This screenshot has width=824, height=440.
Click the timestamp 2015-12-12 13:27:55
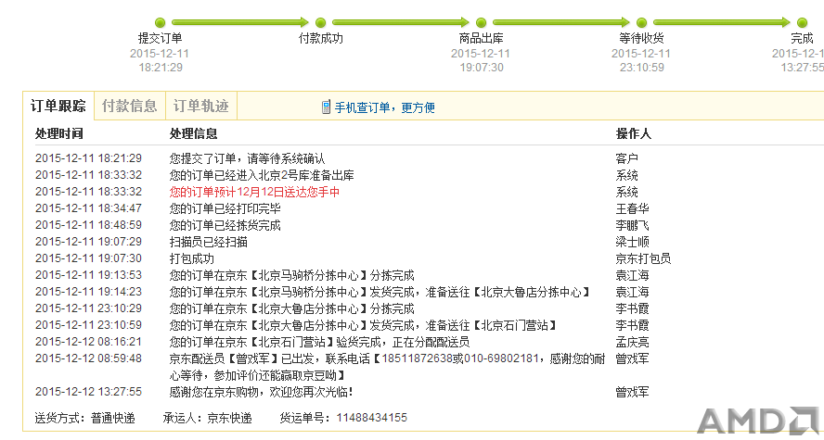coord(88,392)
